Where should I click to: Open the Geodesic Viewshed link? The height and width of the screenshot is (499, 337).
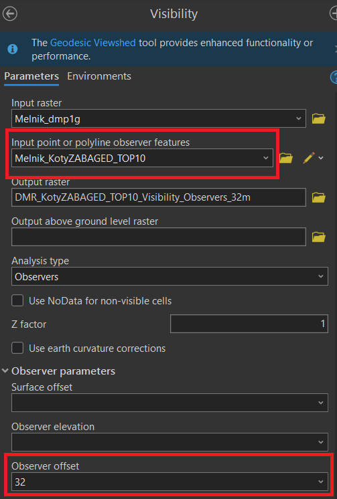(92, 43)
